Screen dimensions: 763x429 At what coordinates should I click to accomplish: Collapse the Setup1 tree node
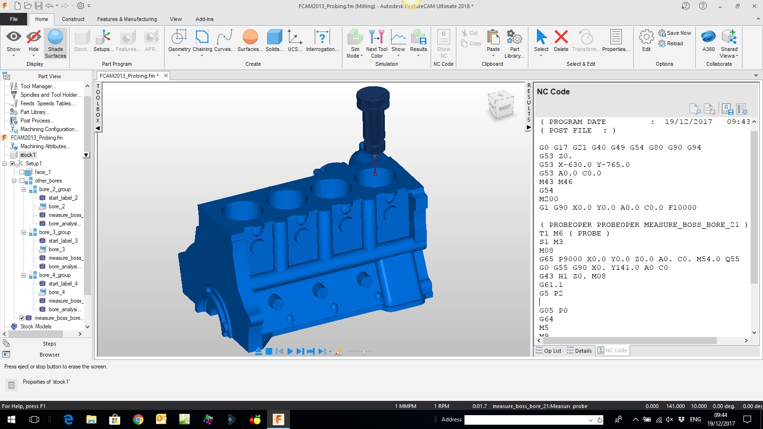point(5,163)
